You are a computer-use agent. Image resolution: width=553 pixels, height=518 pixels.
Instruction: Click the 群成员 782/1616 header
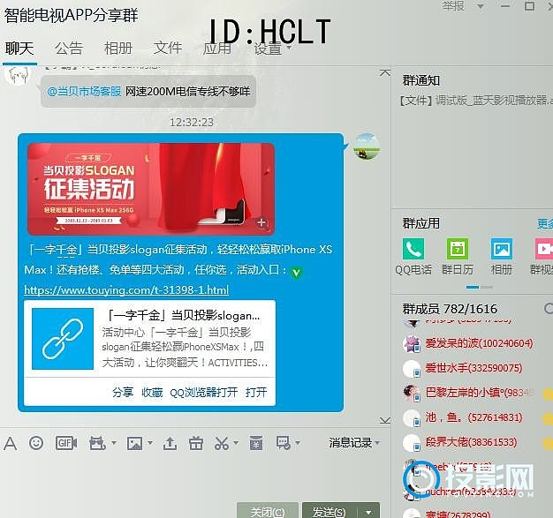pos(450,309)
